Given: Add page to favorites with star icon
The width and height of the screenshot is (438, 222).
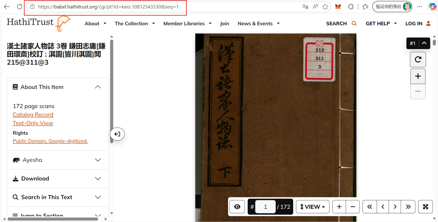Looking at the screenshot, I should click(x=325, y=7).
